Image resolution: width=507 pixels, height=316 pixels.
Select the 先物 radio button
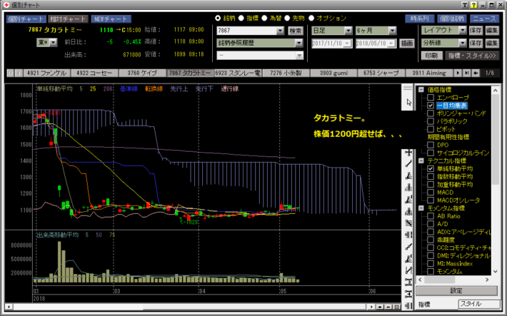(x=287, y=18)
